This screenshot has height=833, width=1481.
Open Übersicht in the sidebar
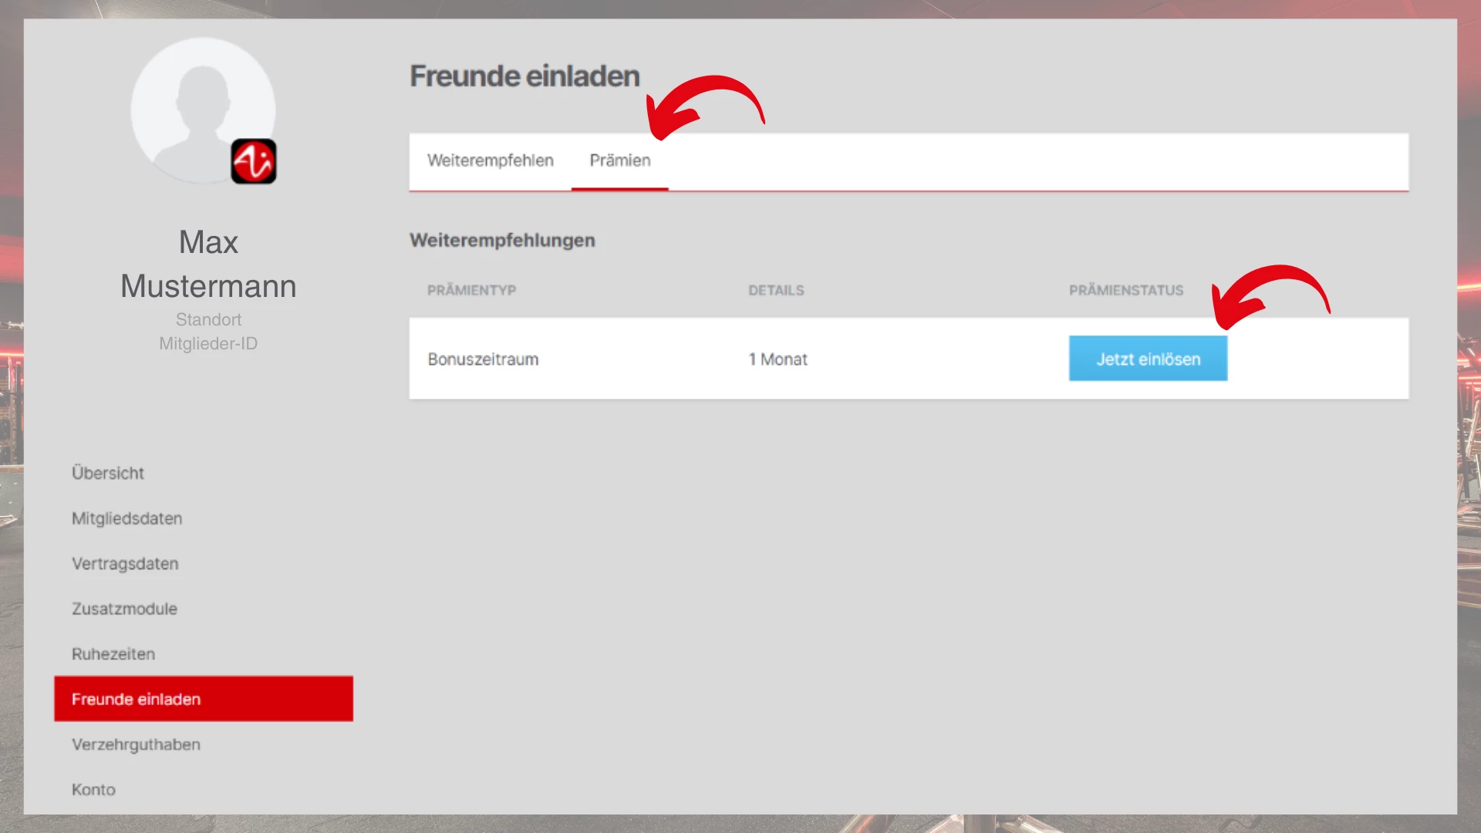click(x=108, y=473)
